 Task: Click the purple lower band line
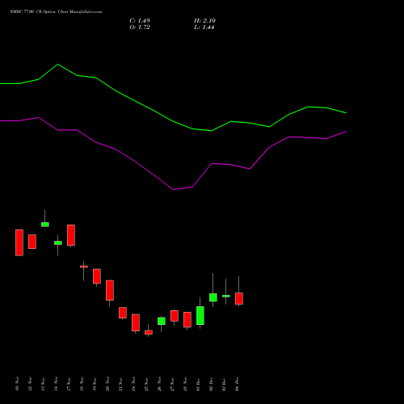click(173, 189)
